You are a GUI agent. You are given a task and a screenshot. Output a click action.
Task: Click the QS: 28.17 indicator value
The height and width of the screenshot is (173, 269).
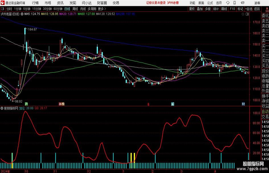pyautogui.click(x=41, y=108)
